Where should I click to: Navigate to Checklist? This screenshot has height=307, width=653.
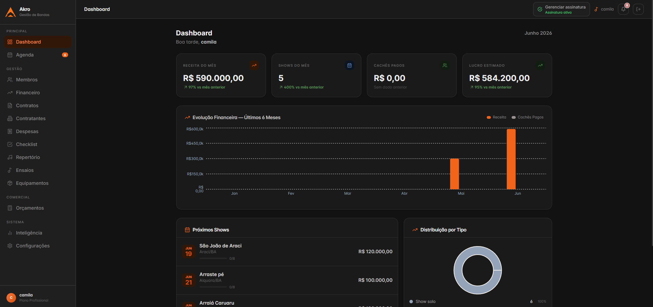tap(38, 144)
